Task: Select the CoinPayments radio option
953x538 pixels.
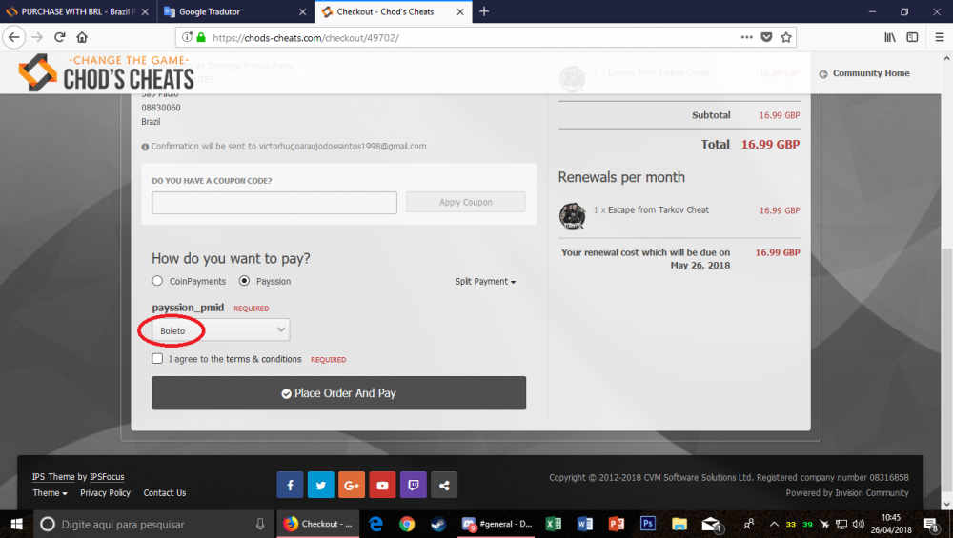Action: (x=157, y=281)
